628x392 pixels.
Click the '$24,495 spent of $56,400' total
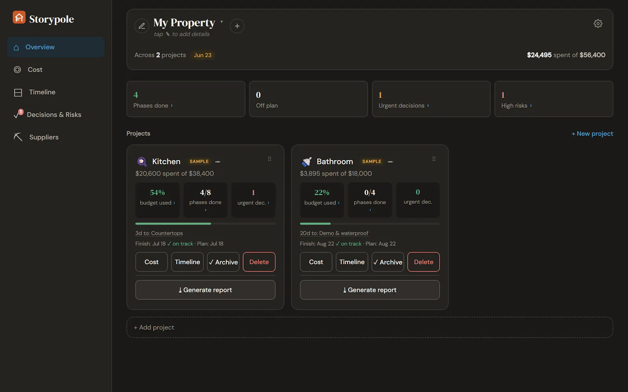click(x=566, y=55)
